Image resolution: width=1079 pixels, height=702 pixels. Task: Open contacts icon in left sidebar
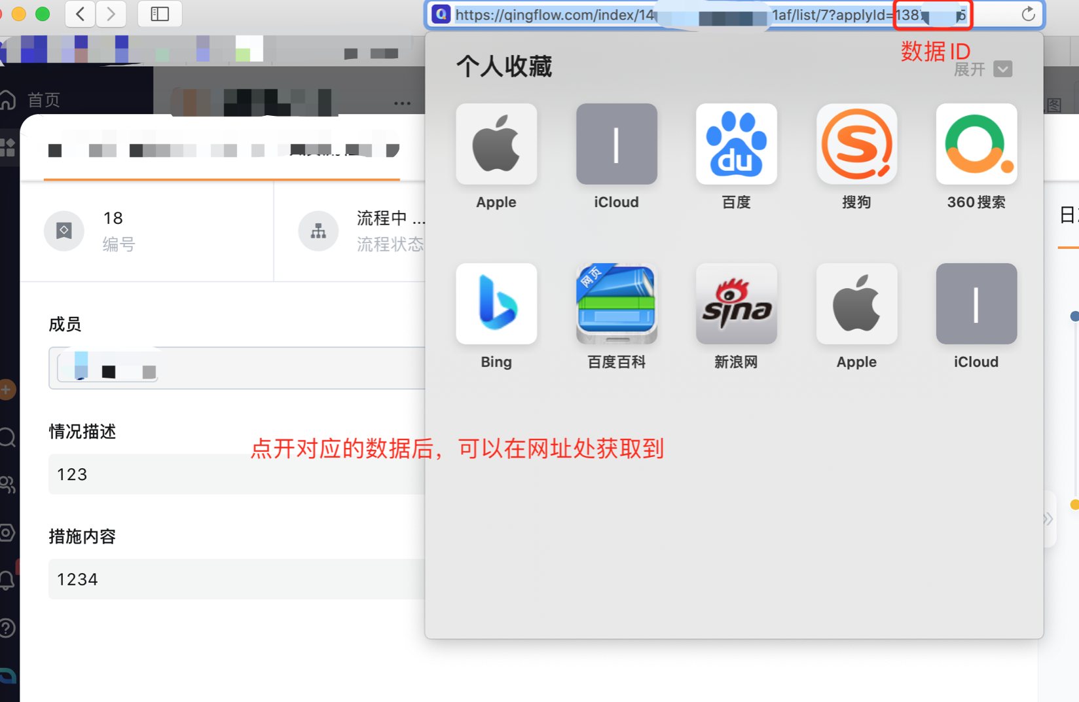[7, 485]
